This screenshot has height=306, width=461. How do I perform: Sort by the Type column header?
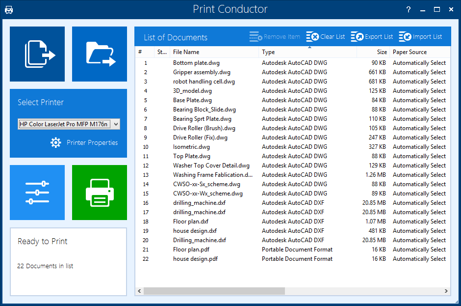pos(307,52)
